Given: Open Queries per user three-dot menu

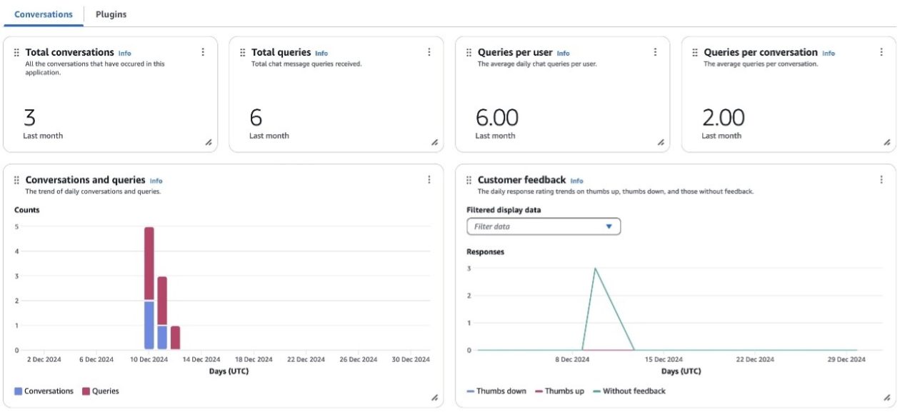Looking at the screenshot, I should [655, 52].
